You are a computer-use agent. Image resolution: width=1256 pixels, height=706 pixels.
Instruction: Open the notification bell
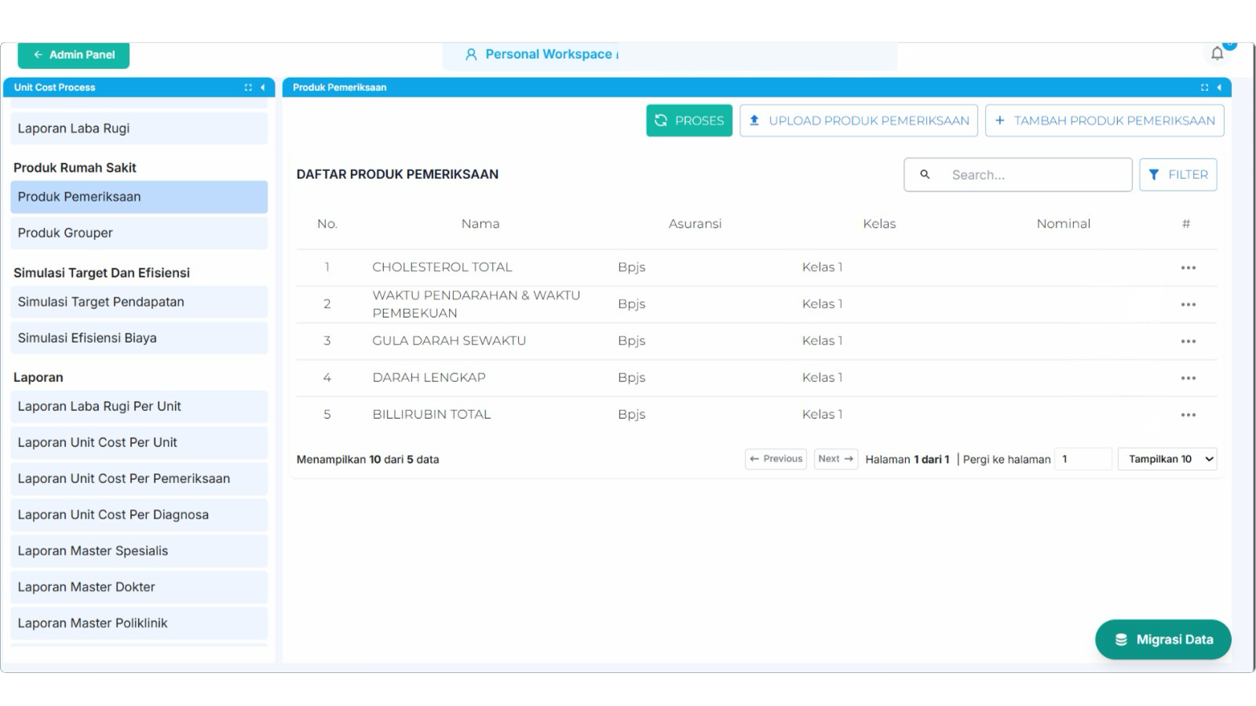(x=1217, y=53)
